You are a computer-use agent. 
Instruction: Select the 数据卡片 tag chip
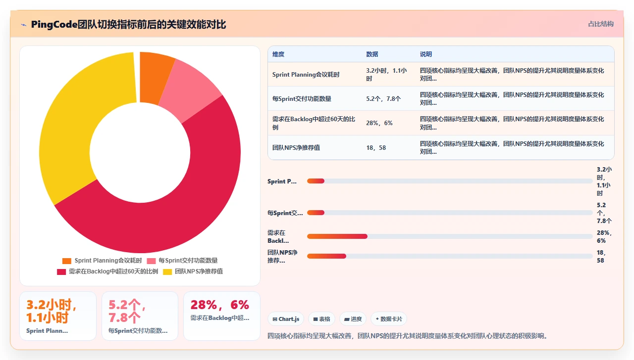389,319
